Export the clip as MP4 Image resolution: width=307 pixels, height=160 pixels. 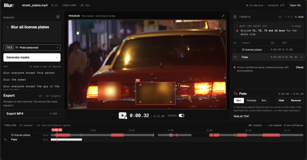coord(32,114)
